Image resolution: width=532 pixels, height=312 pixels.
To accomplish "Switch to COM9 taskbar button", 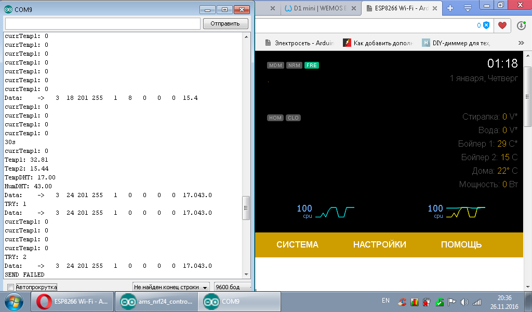I will 240,302.
